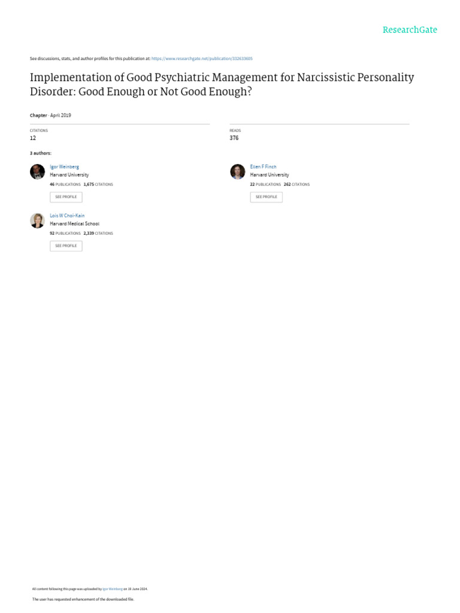Click the publication title text
The width and height of the screenshot is (460, 613).
click(x=222, y=84)
